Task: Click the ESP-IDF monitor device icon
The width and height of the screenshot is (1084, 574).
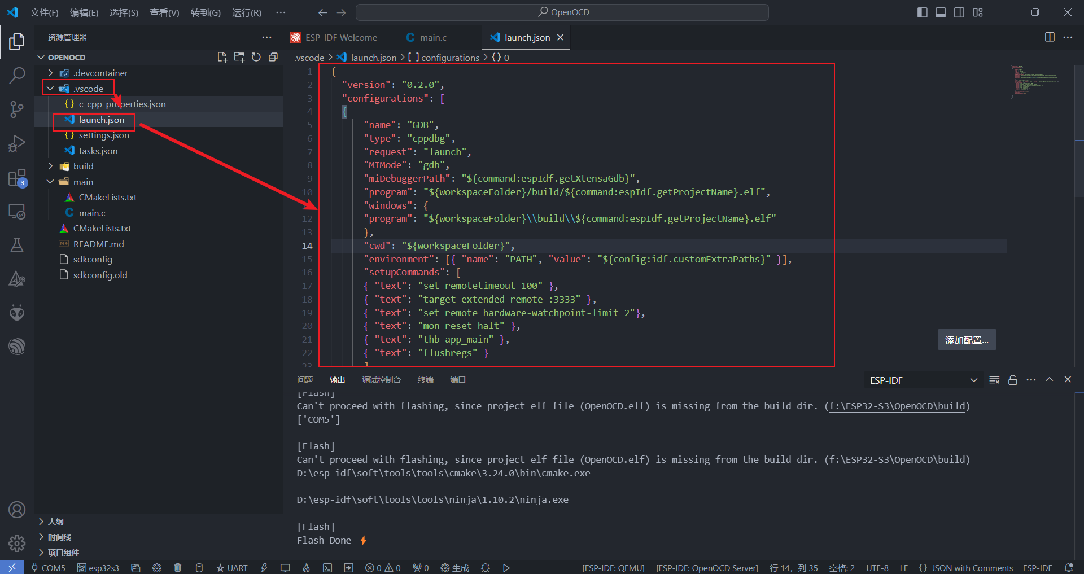Action: click(x=285, y=568)
